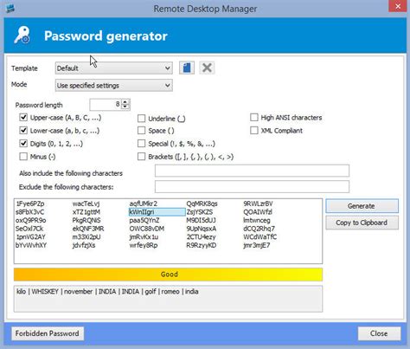The height and width of the screenshot is (349, 410).
Task: Select password 2CTU4ezy
Action: (201, 237)
